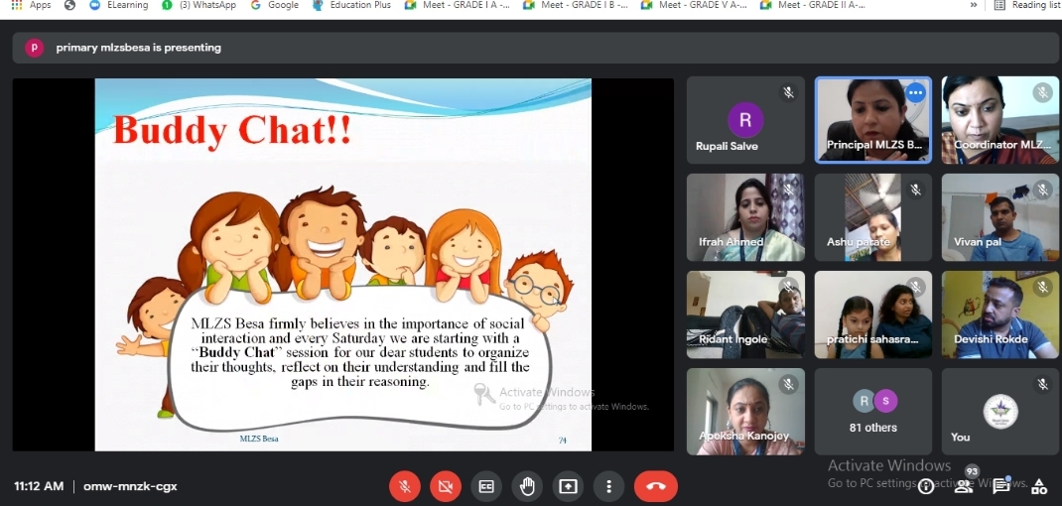1062x506 pixels.
Task: Leave the call with the red hang-up button
Action: coord(656,486)
